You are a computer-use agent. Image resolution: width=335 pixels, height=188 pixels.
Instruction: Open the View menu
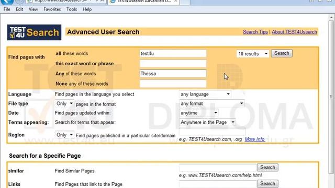(33, 9)
